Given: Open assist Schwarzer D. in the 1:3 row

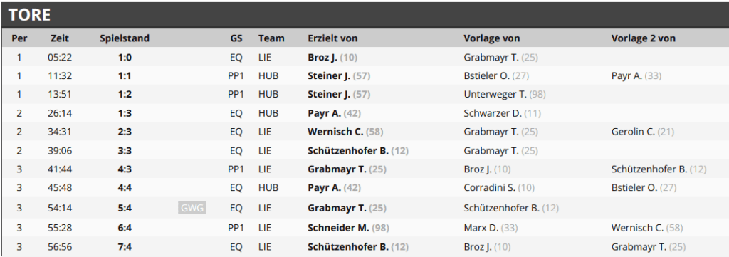Looking at the screenshot, I should tap(493, 113).
